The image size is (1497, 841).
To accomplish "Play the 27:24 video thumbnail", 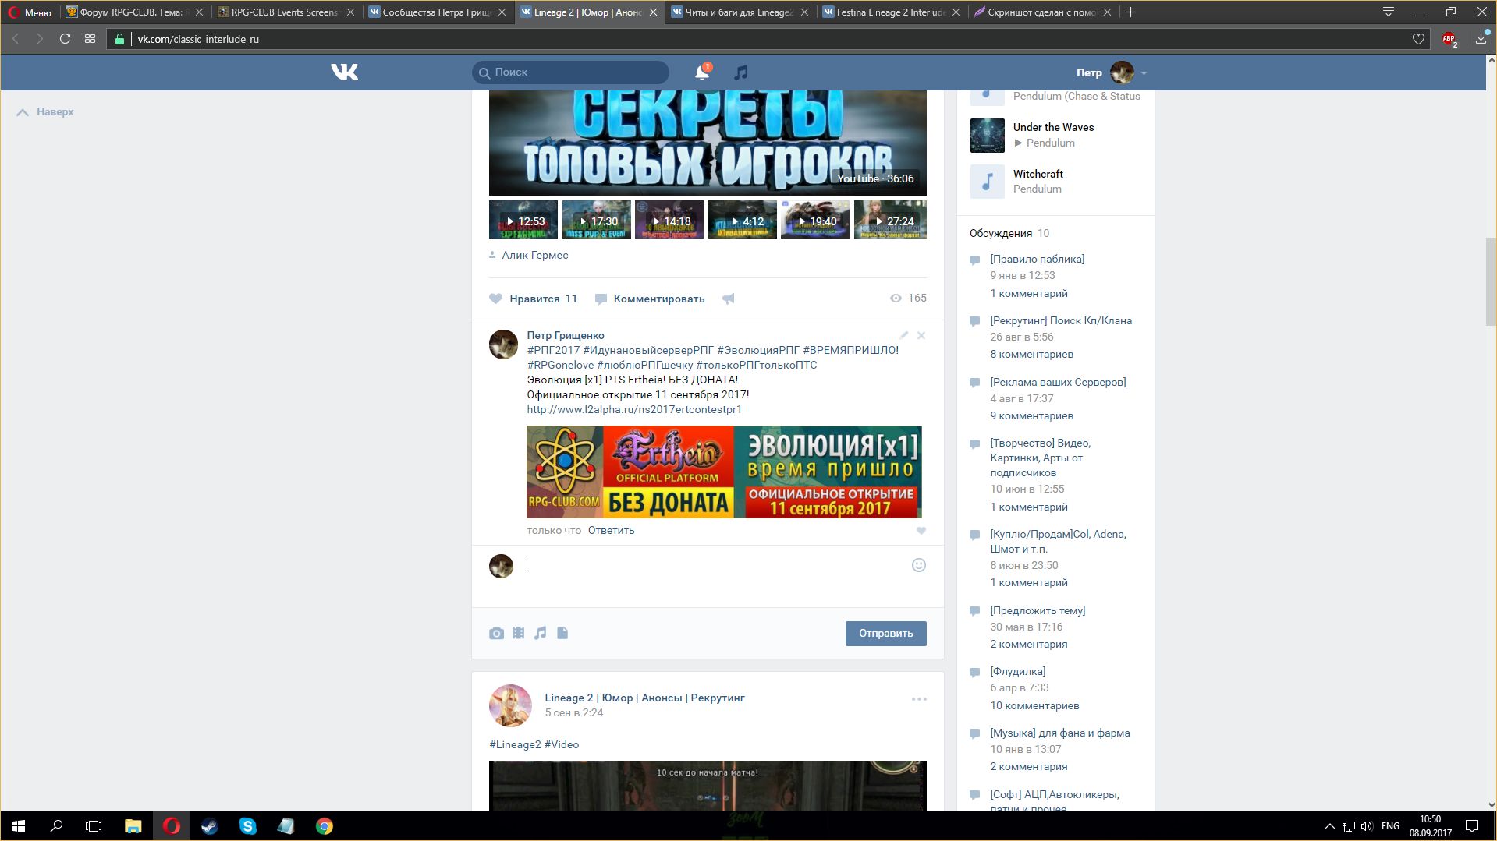I will click(890, 220).
